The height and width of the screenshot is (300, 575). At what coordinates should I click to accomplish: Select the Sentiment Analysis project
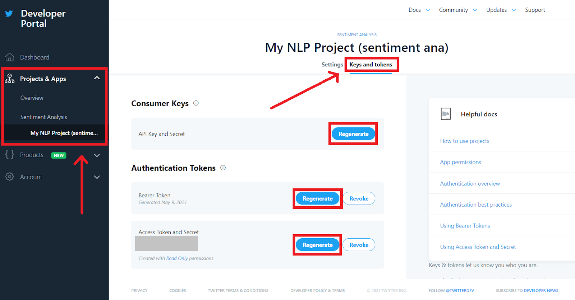(44, 117)
